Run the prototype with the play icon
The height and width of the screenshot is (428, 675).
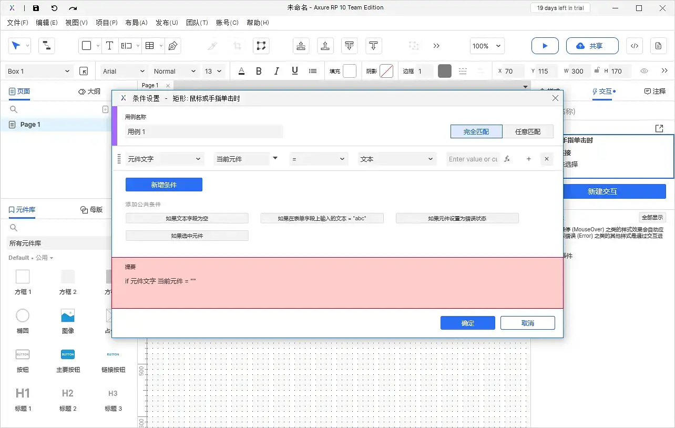point(545,46)
